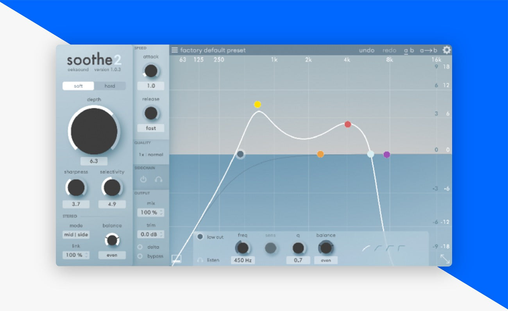
Task: Choose the hard mode
Action: tap(110, 86)
